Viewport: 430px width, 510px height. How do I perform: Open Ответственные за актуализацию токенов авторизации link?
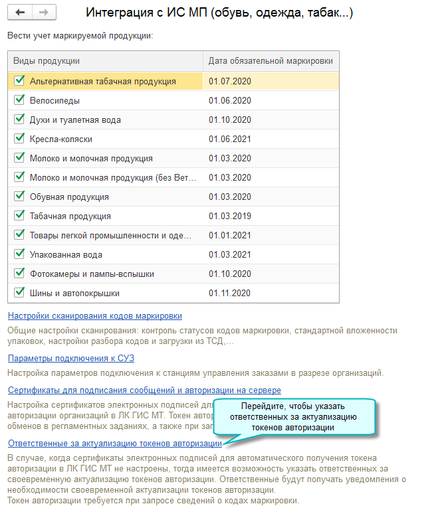tap(115, 444)
